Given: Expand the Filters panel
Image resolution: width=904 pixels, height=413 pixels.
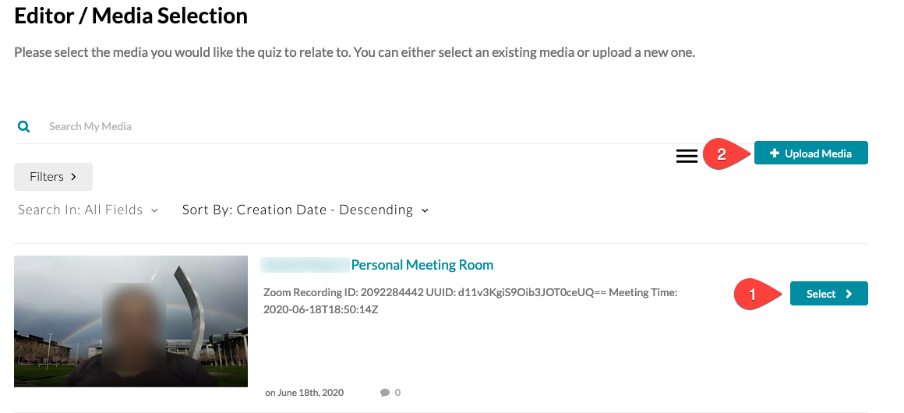Looking at the screenshot, I should coord(53,177).
